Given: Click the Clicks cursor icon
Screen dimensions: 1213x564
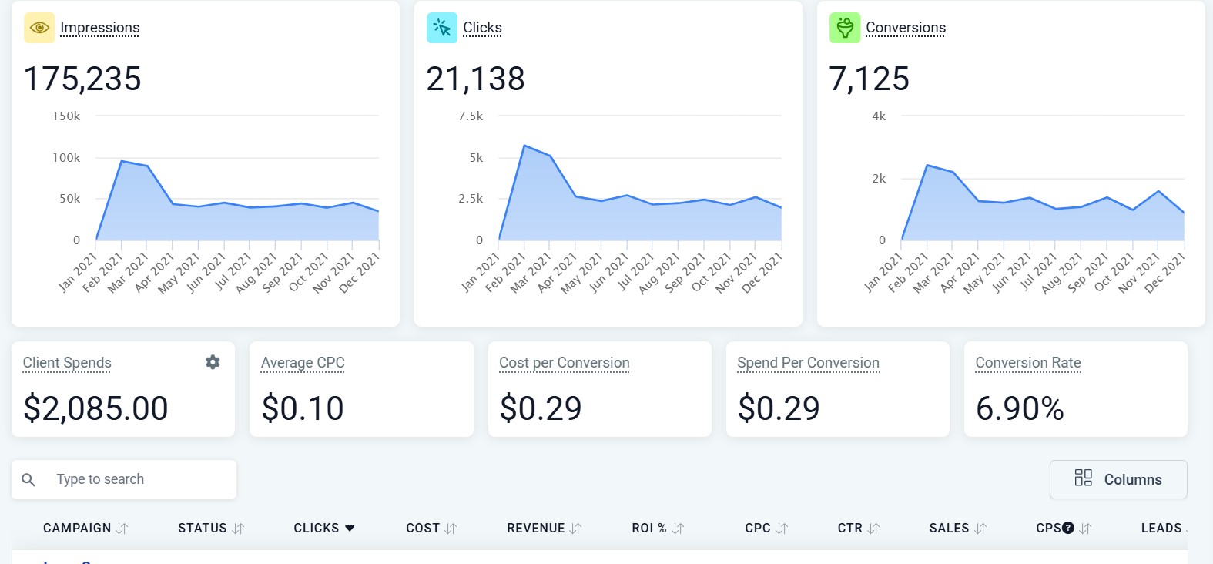Looking at the screenshot, I should coord(442,28).
